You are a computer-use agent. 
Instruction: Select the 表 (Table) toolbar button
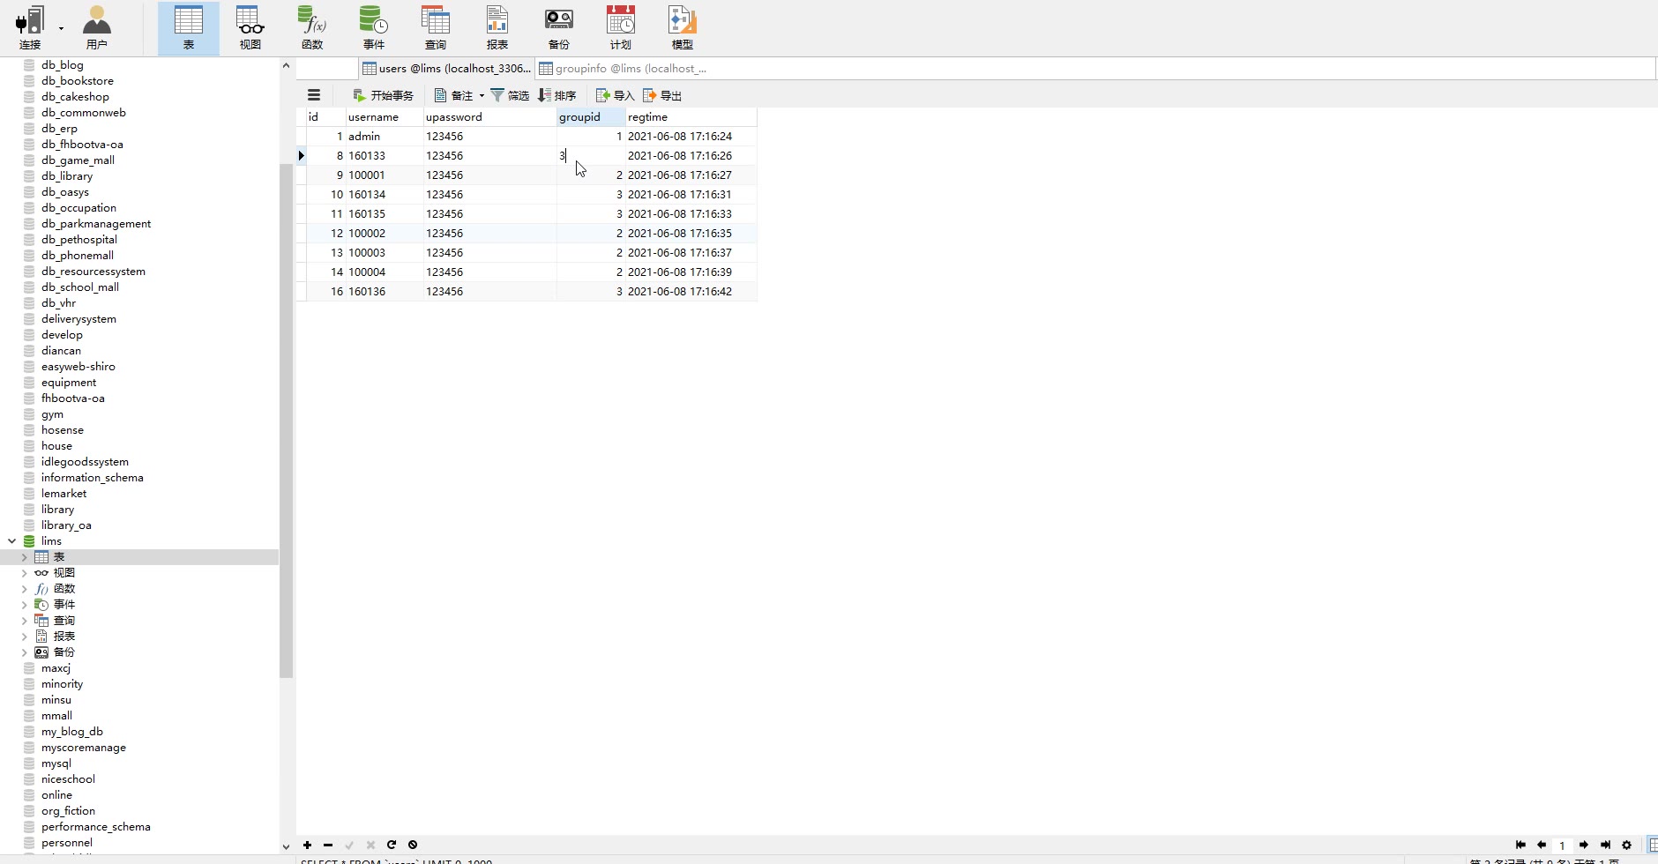(189, 27)
